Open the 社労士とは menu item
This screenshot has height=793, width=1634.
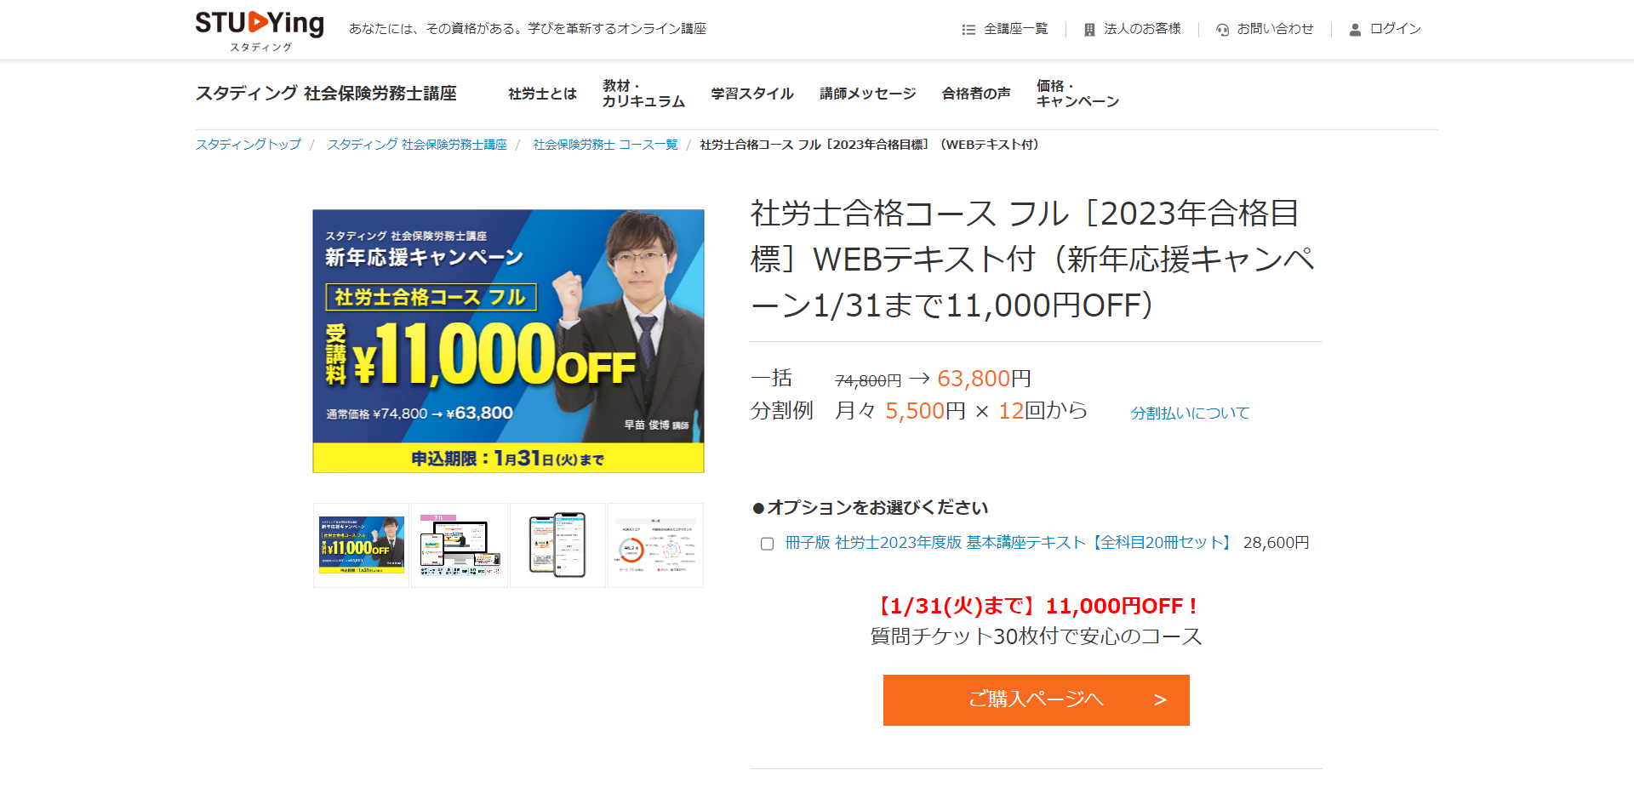point(542,94)
